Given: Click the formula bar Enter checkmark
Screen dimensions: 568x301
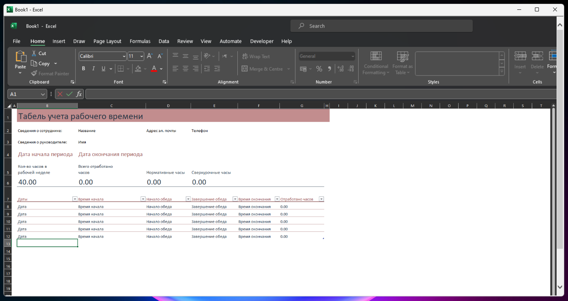Looking at the screenshot, I should coord(70,94).
